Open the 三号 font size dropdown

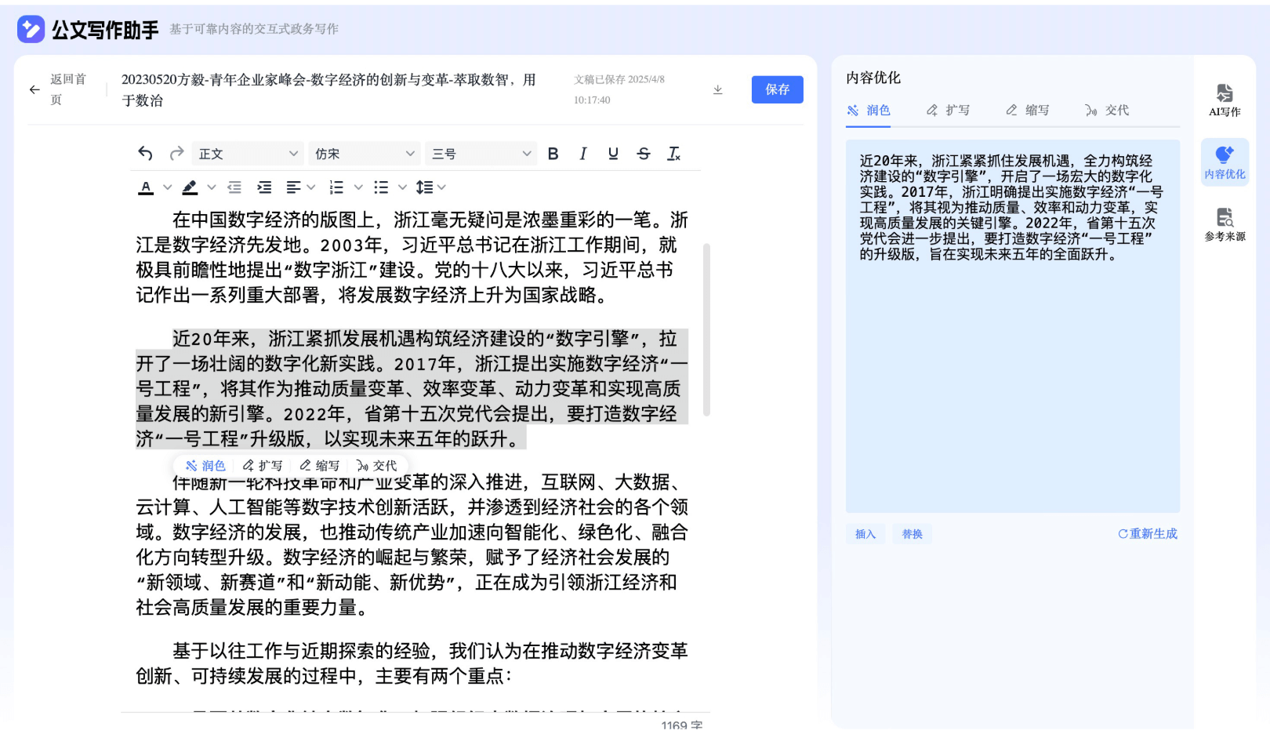(481, 154)
